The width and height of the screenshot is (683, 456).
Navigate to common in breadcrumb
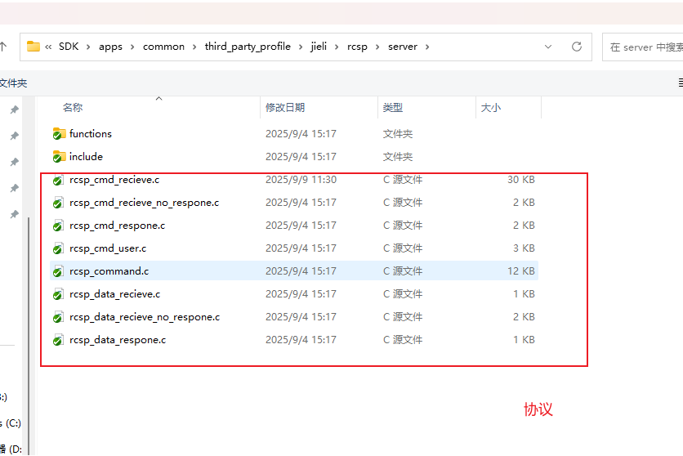tap(163, 46)
